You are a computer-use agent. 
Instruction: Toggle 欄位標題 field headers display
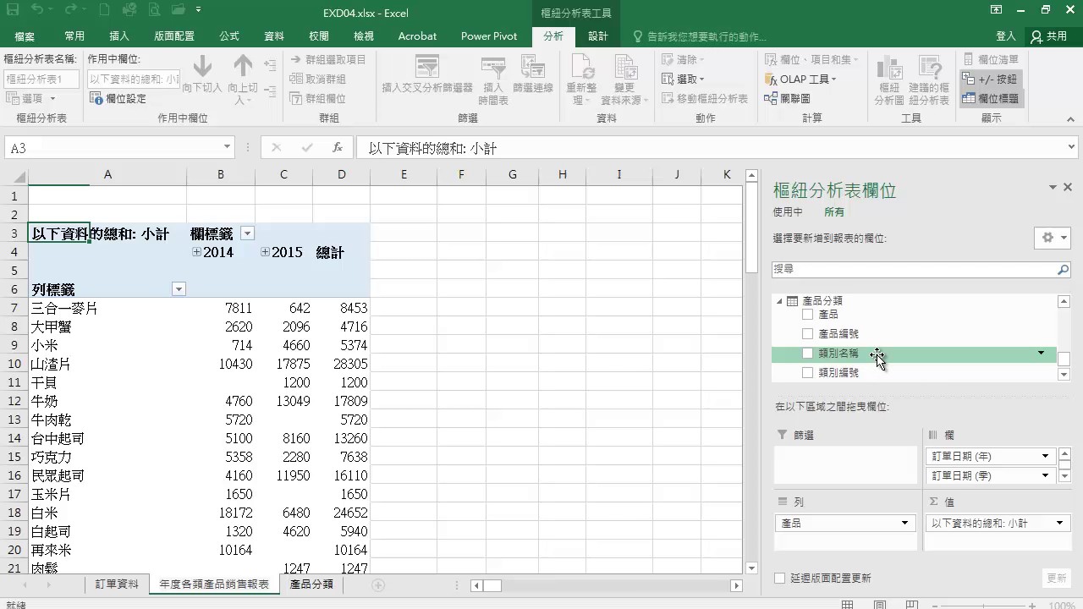[x=990, y=98]
